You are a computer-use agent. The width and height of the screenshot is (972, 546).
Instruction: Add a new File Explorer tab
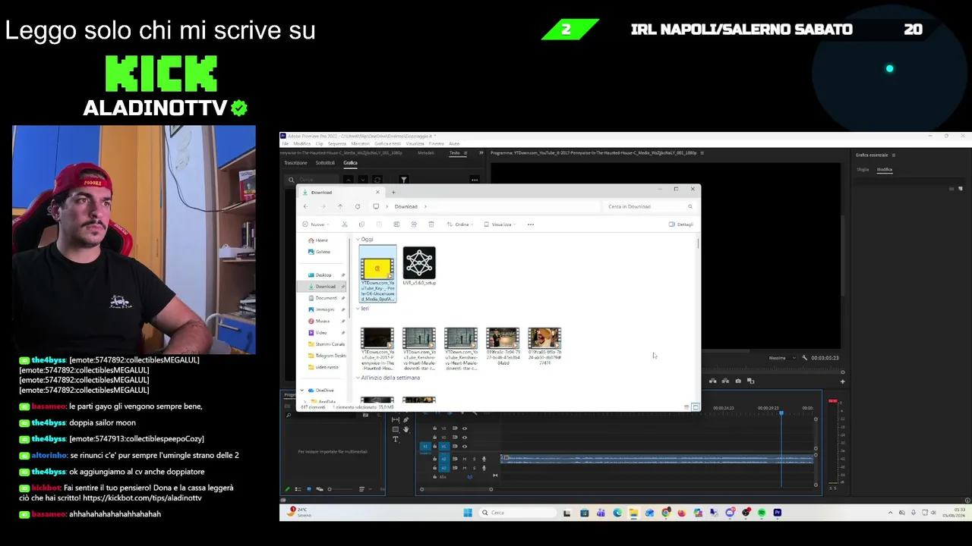click(x=393, y=192)
